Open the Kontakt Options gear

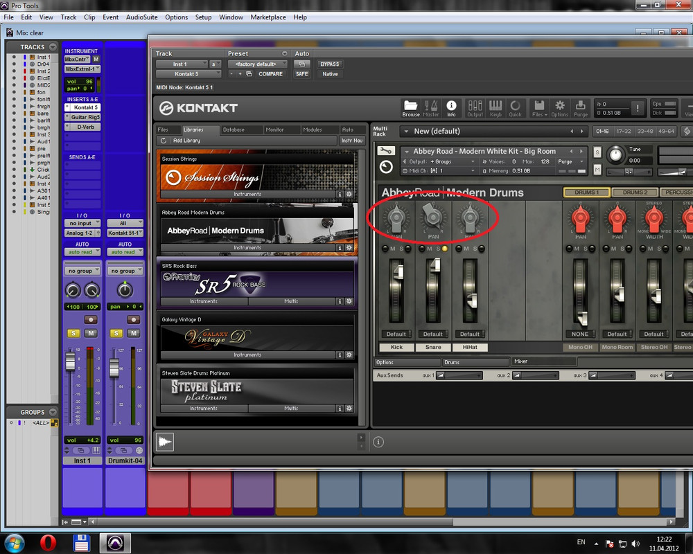(559, 108)
